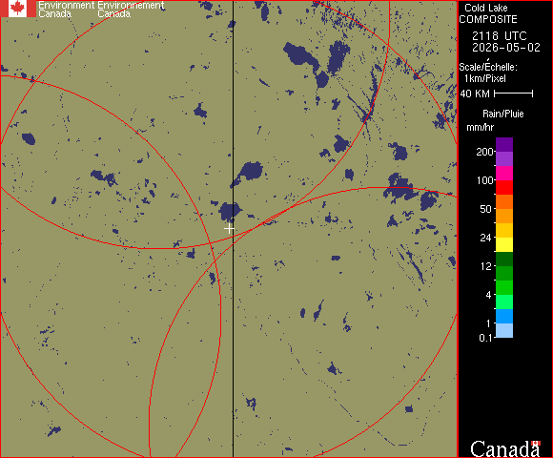Click the magenta legend swatch below 200
Viewport: 553px width, 458px height.
pyautogui.click(x=504, y=174)
